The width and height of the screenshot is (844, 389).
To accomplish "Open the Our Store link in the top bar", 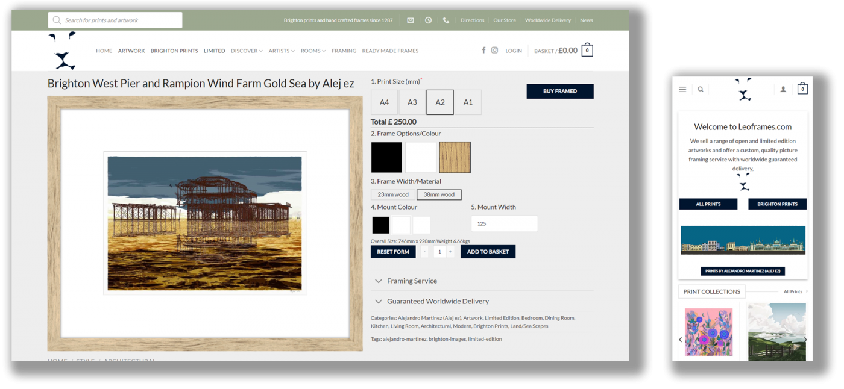I will [x=505, y=20].
